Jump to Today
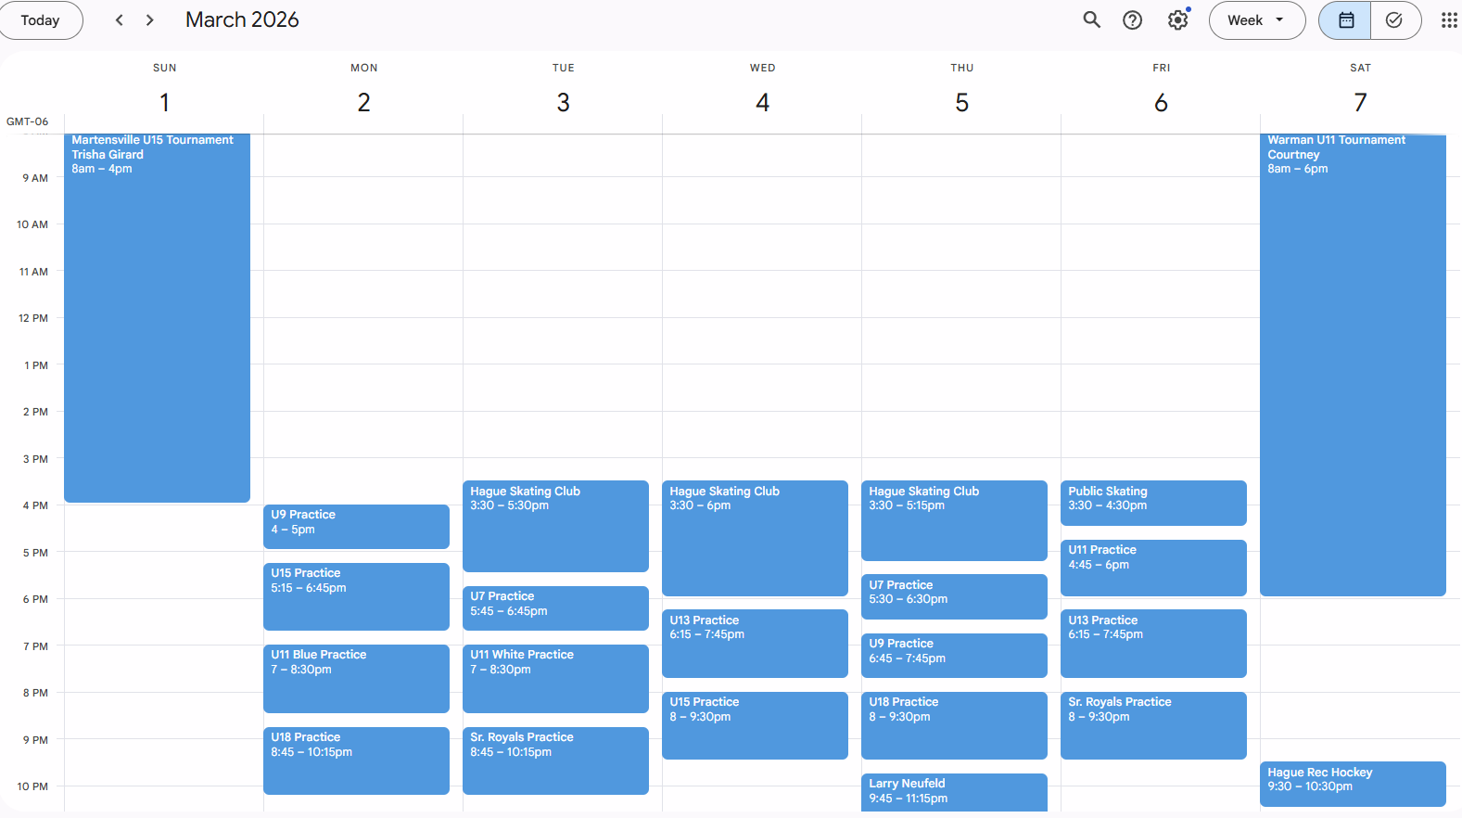1462x818 pixels. [41, 20]
